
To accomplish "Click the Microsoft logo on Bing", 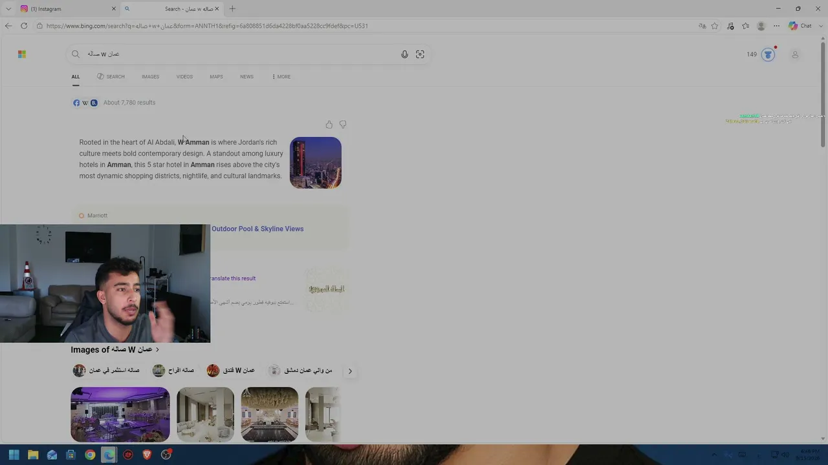I will 22,54.
